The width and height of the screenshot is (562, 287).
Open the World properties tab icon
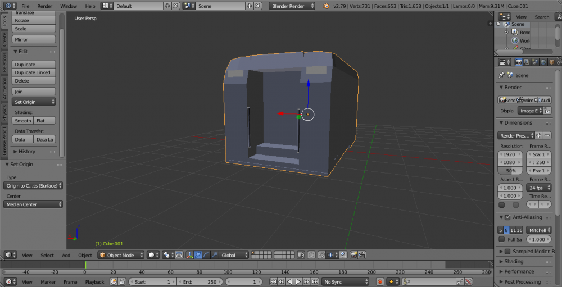(x=542, y=62)
